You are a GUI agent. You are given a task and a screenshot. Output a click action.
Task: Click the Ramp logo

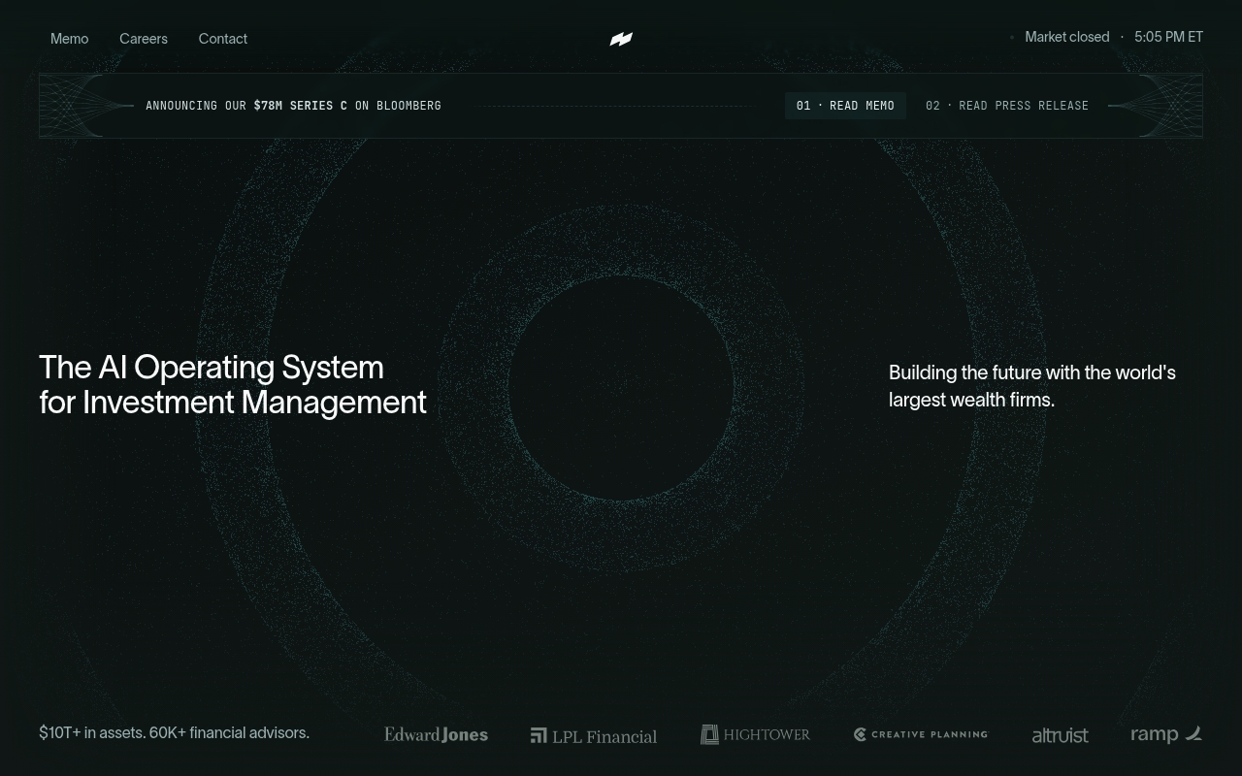point(1166,734)
